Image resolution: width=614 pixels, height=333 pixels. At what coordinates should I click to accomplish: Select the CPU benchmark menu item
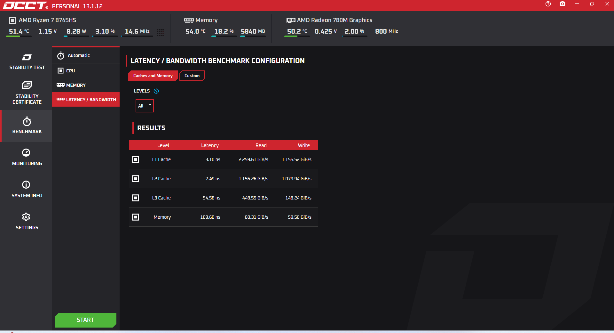[x=86, y=71]
